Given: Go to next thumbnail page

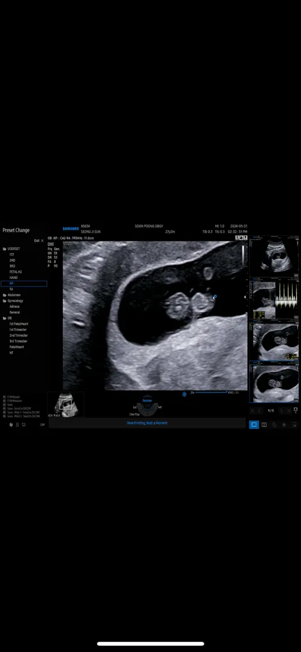Looking at the screenshot, I should (x=282, y=411).
